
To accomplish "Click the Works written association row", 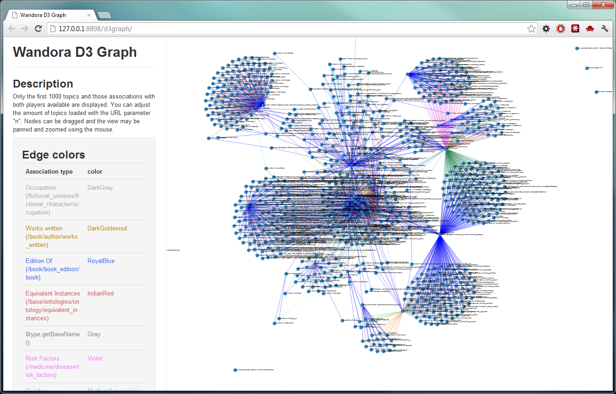I will tap(52, 236).
